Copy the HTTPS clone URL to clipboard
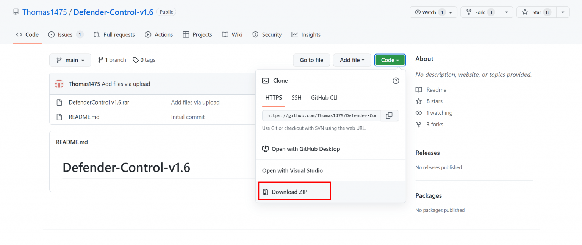The image size is (582, 245). [389, 115]
